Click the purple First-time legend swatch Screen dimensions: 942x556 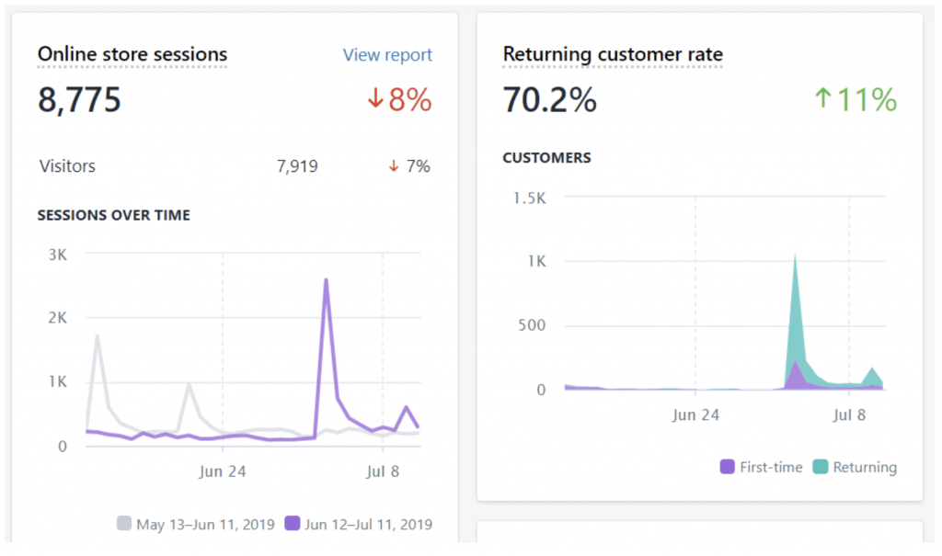[x=728, y=467]
